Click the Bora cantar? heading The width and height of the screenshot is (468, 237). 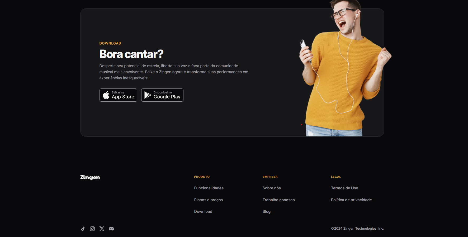[x=131, y=54]
